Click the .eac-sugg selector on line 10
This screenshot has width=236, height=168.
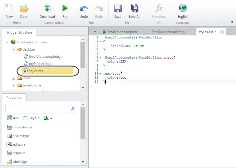click(112, 74)
